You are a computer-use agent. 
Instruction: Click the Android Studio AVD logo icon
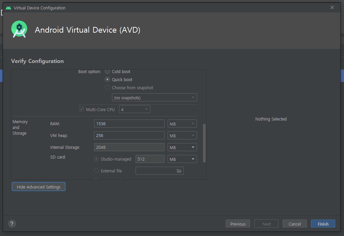tap(19, 29)
